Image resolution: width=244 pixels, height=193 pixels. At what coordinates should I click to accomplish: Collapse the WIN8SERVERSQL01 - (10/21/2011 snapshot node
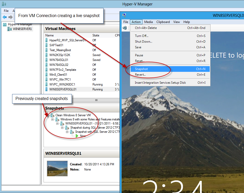[x=57, y=123]
